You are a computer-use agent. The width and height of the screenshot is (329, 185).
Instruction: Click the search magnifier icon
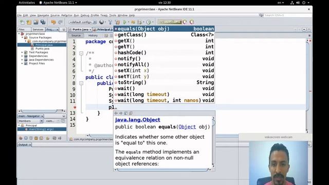(261, 15)
